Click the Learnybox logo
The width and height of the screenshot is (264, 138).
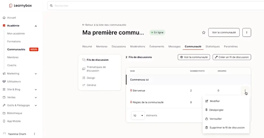click(x=20, y=6)
